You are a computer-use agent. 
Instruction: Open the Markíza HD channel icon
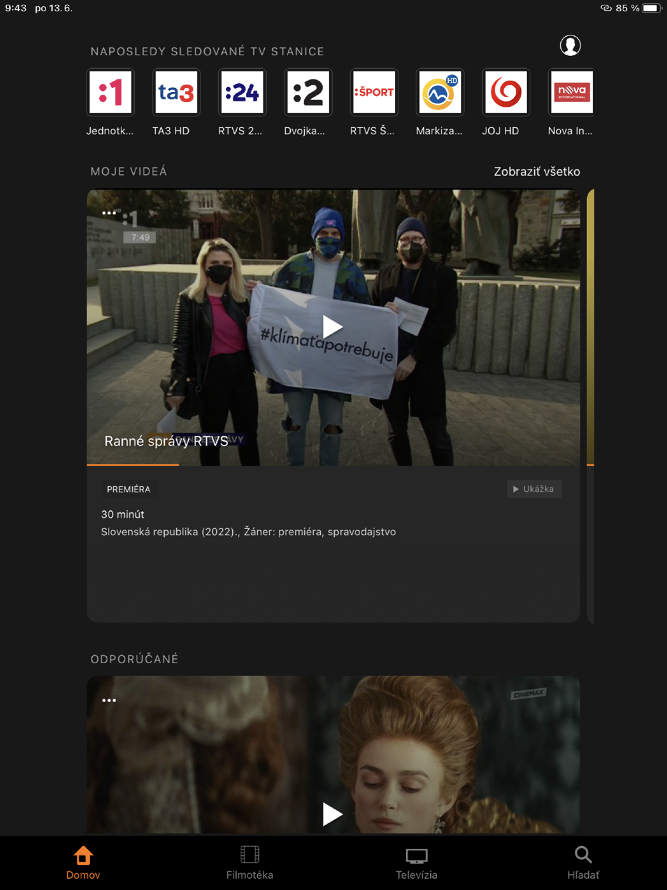pos(440,92)
